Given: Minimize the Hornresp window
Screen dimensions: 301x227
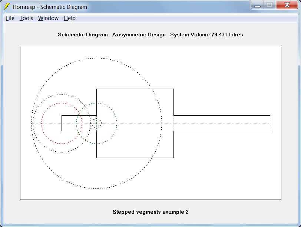Looking at the screenshot, I should pos(257,5).
